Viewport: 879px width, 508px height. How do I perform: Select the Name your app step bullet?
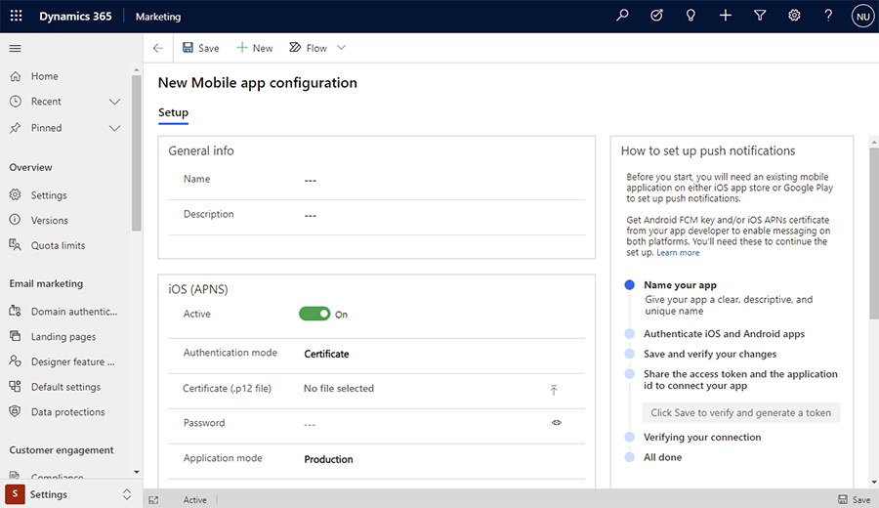coord(630,285)
